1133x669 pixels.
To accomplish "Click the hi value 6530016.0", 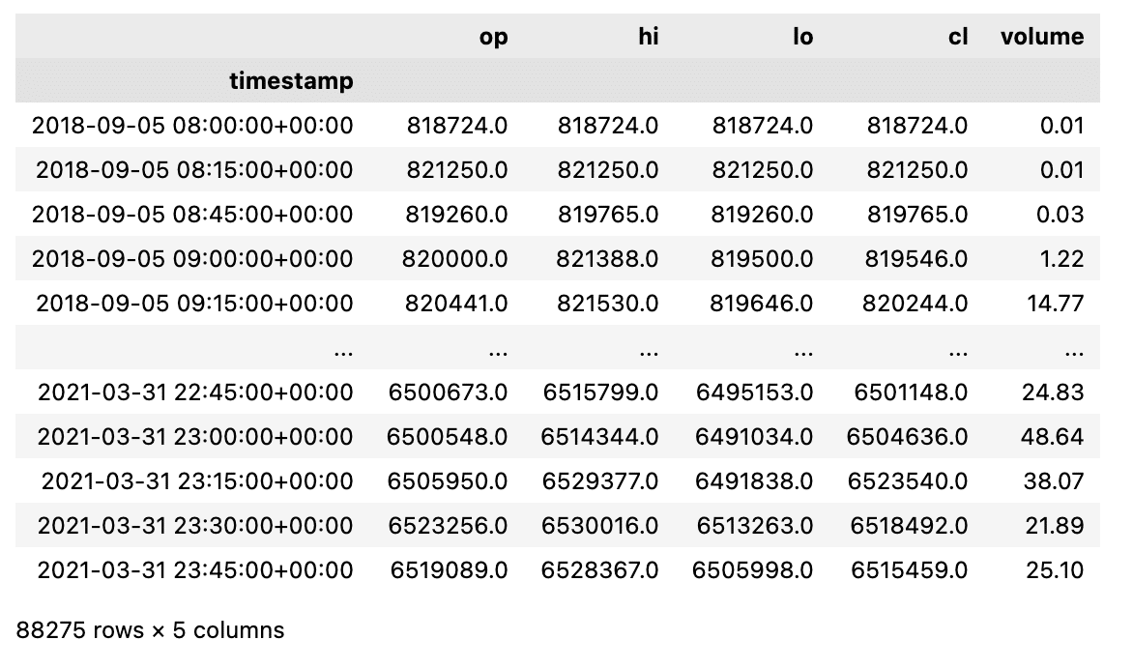I will click(599, 525).
